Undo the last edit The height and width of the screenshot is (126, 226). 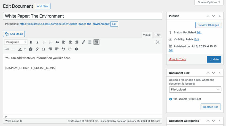pyautogui.click(x=63, y=49)
